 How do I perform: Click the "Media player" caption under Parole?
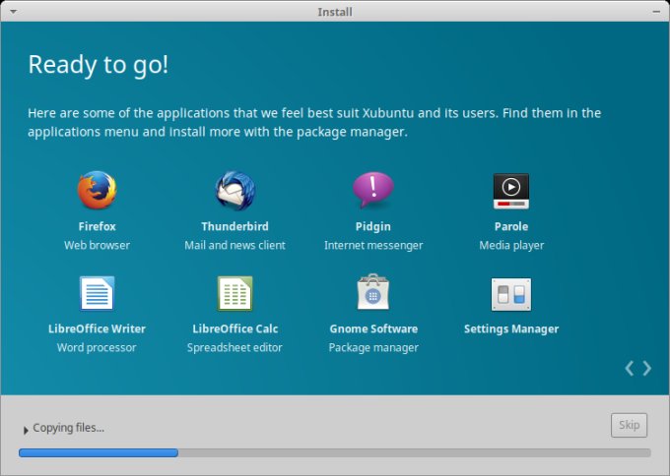coord(510,245)
